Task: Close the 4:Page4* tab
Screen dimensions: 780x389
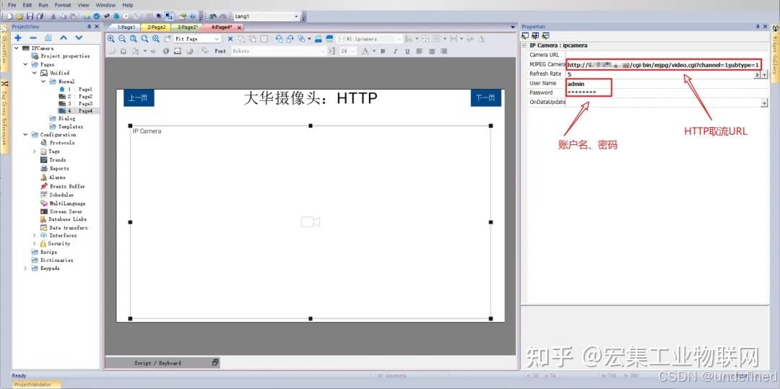Action: [x=239, y=28]
